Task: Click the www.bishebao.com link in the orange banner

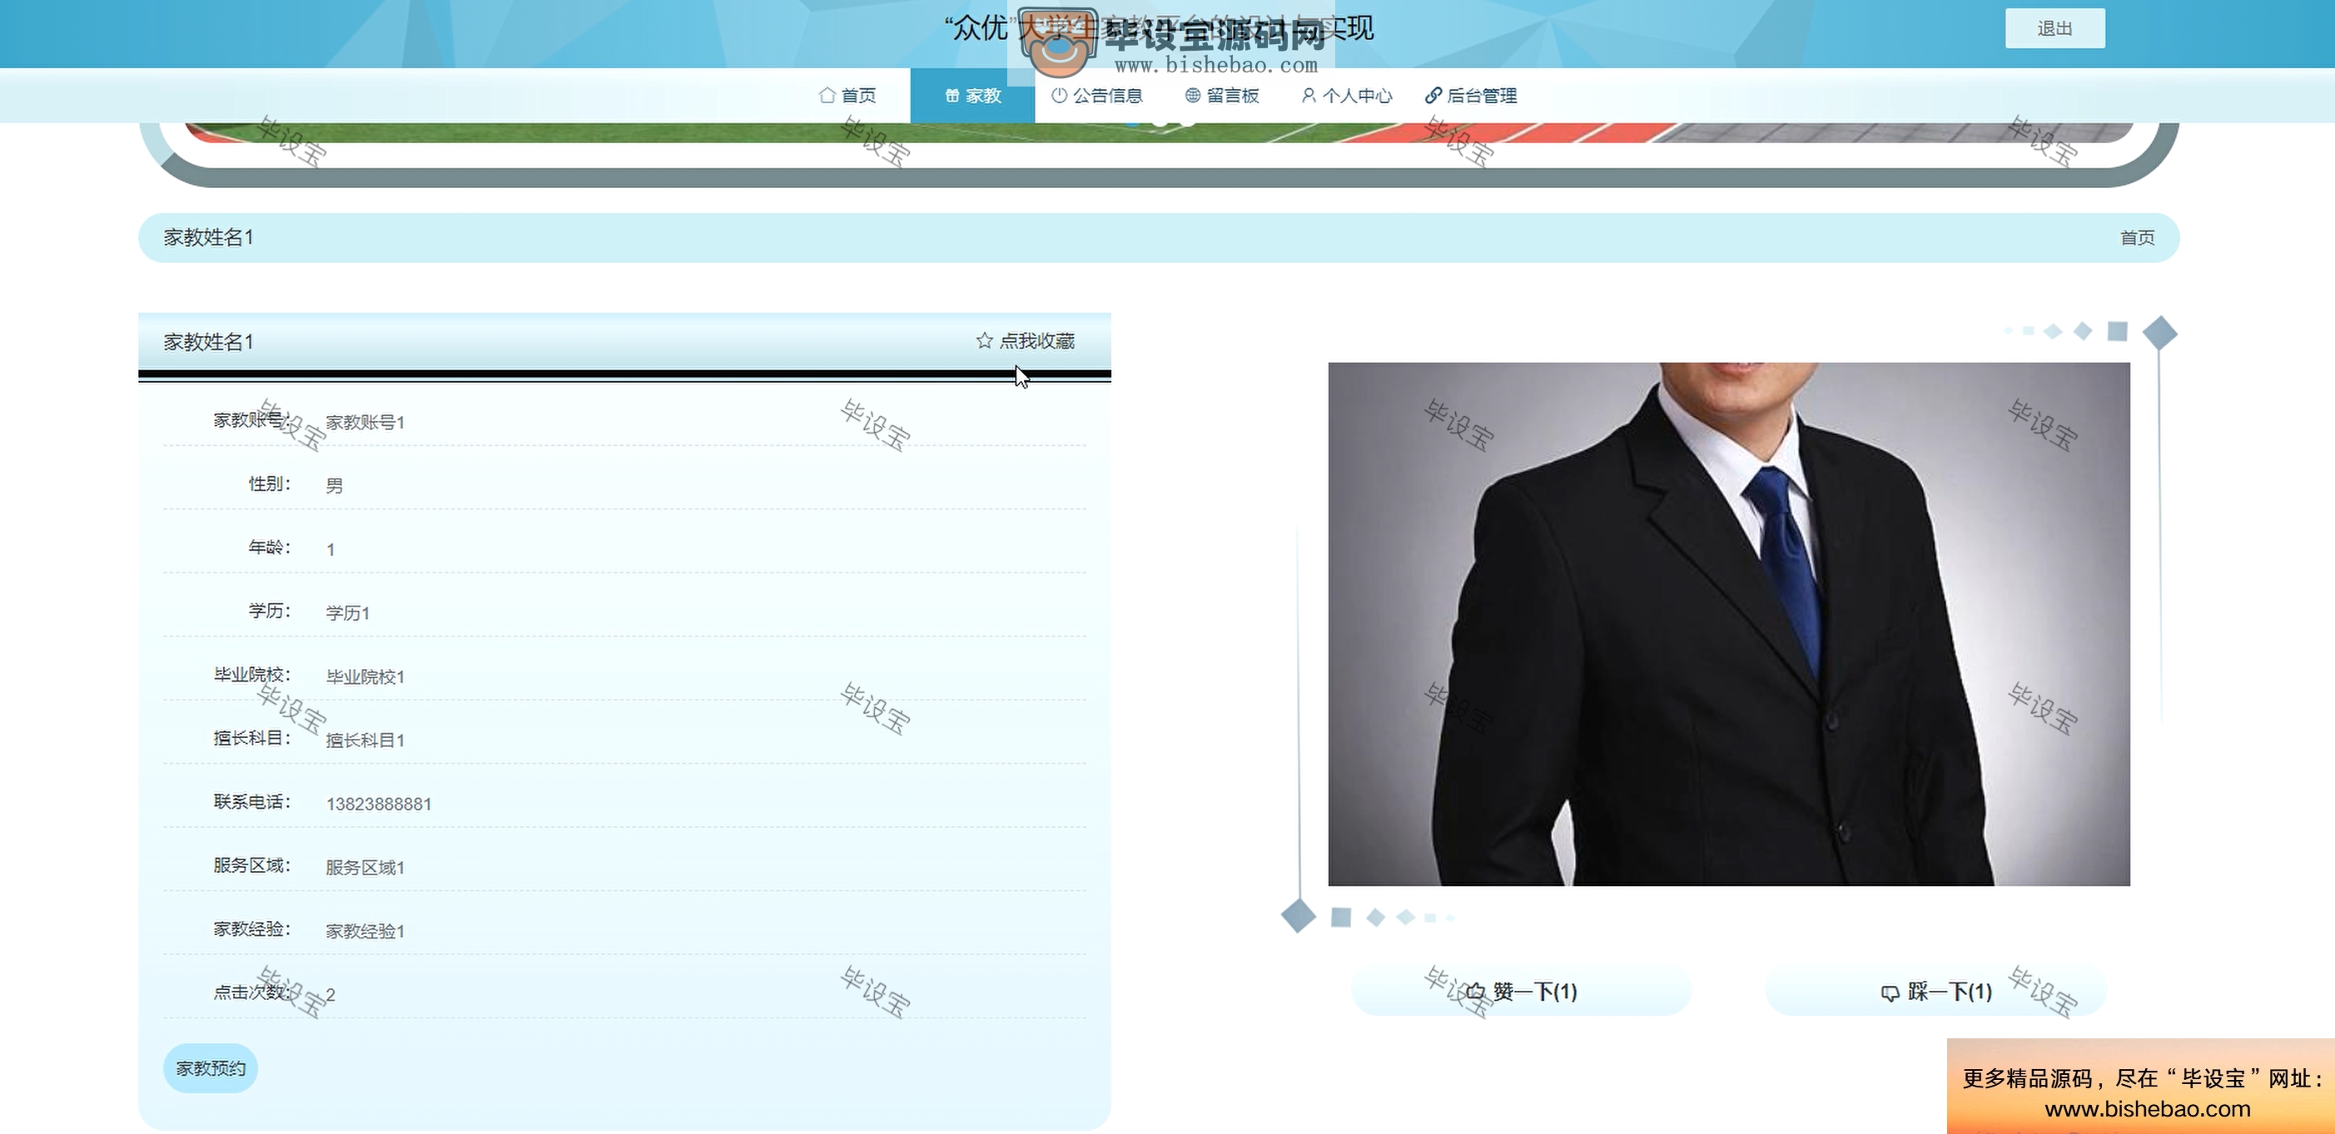Action: point(2148,1109)
